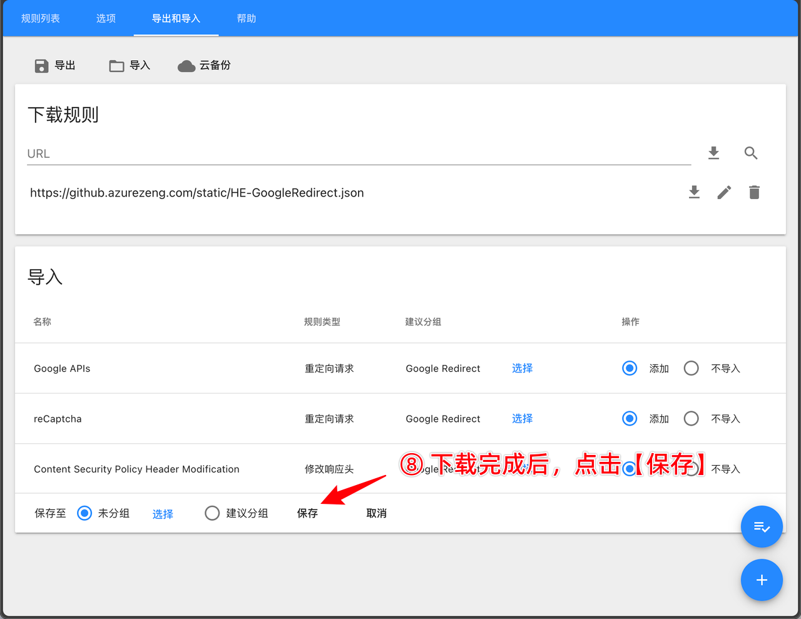Viewport: 801px width, 619px height.
Task: Download the HE-GoogleRedirect.json saved rule
Action: (x=694, y=192)
